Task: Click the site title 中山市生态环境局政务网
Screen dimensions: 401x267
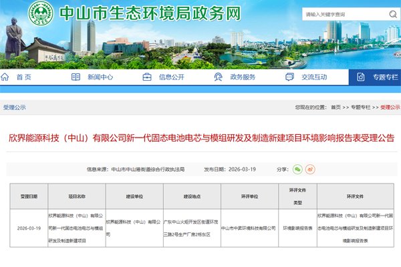Action: pos(150,13)
